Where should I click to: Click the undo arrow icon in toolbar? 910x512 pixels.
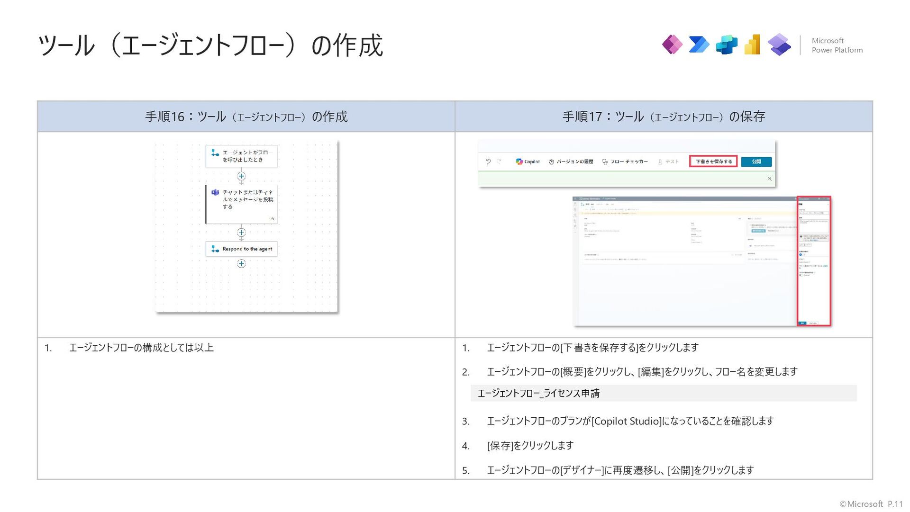coord(489,162)
